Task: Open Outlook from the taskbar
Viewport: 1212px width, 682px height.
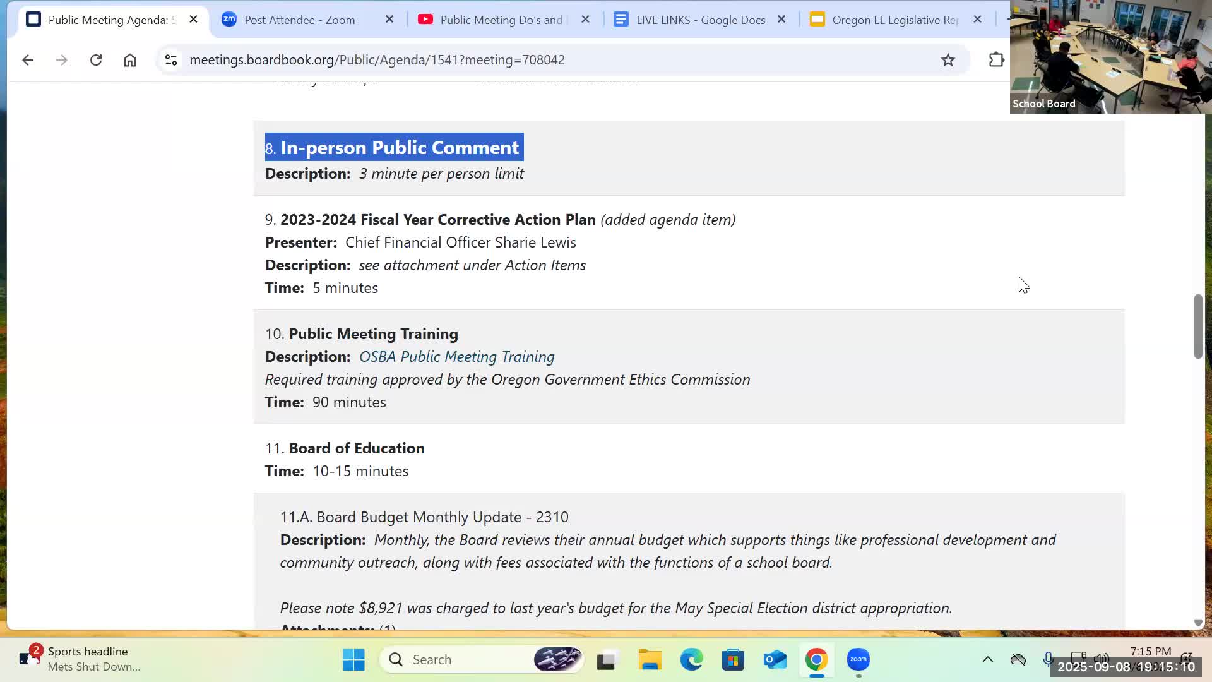Action: [775, 659]
